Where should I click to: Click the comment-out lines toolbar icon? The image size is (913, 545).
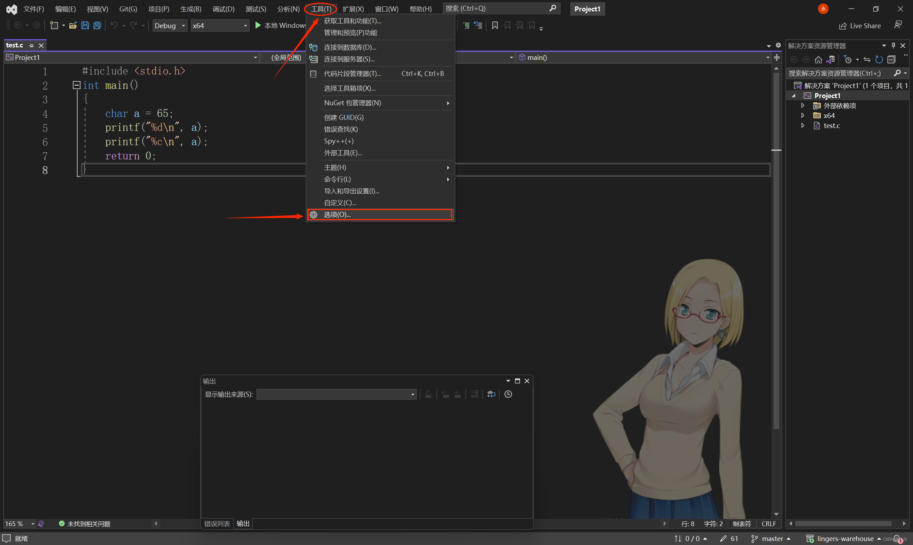(x=466, y=25)
